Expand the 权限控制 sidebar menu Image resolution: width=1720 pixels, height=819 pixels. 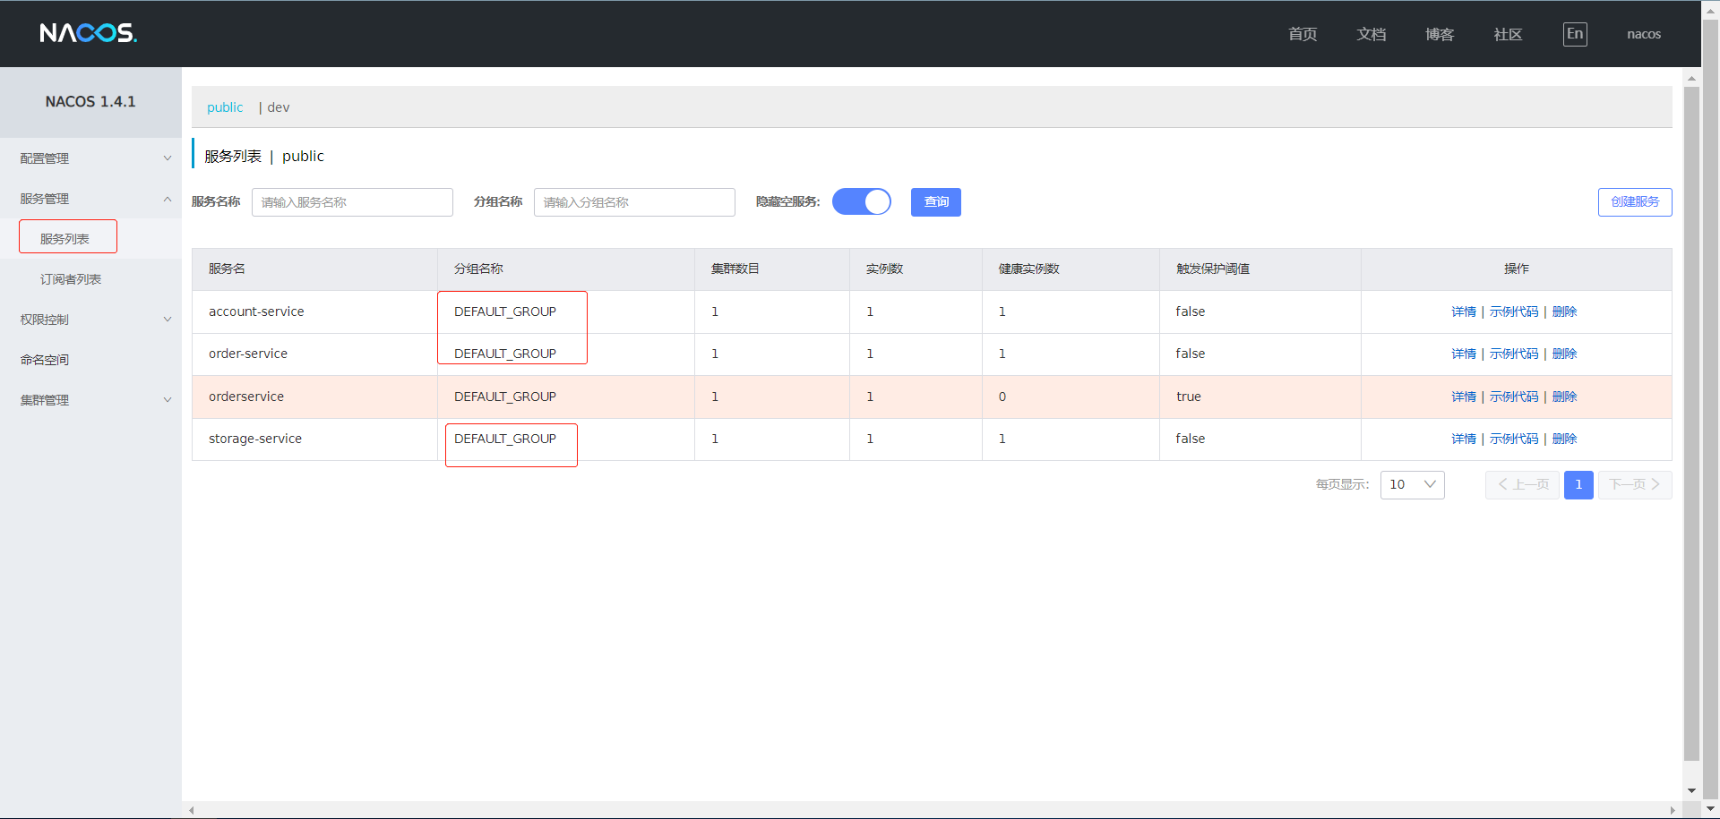click(90, 320)
